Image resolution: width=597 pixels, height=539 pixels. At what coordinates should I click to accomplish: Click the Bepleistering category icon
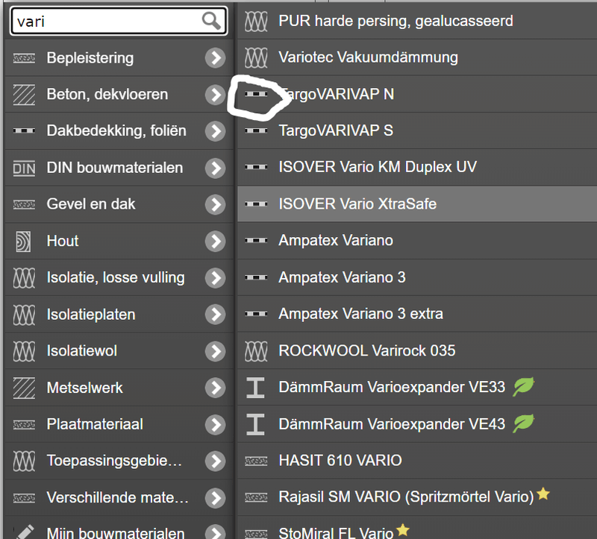click(25, 58)
